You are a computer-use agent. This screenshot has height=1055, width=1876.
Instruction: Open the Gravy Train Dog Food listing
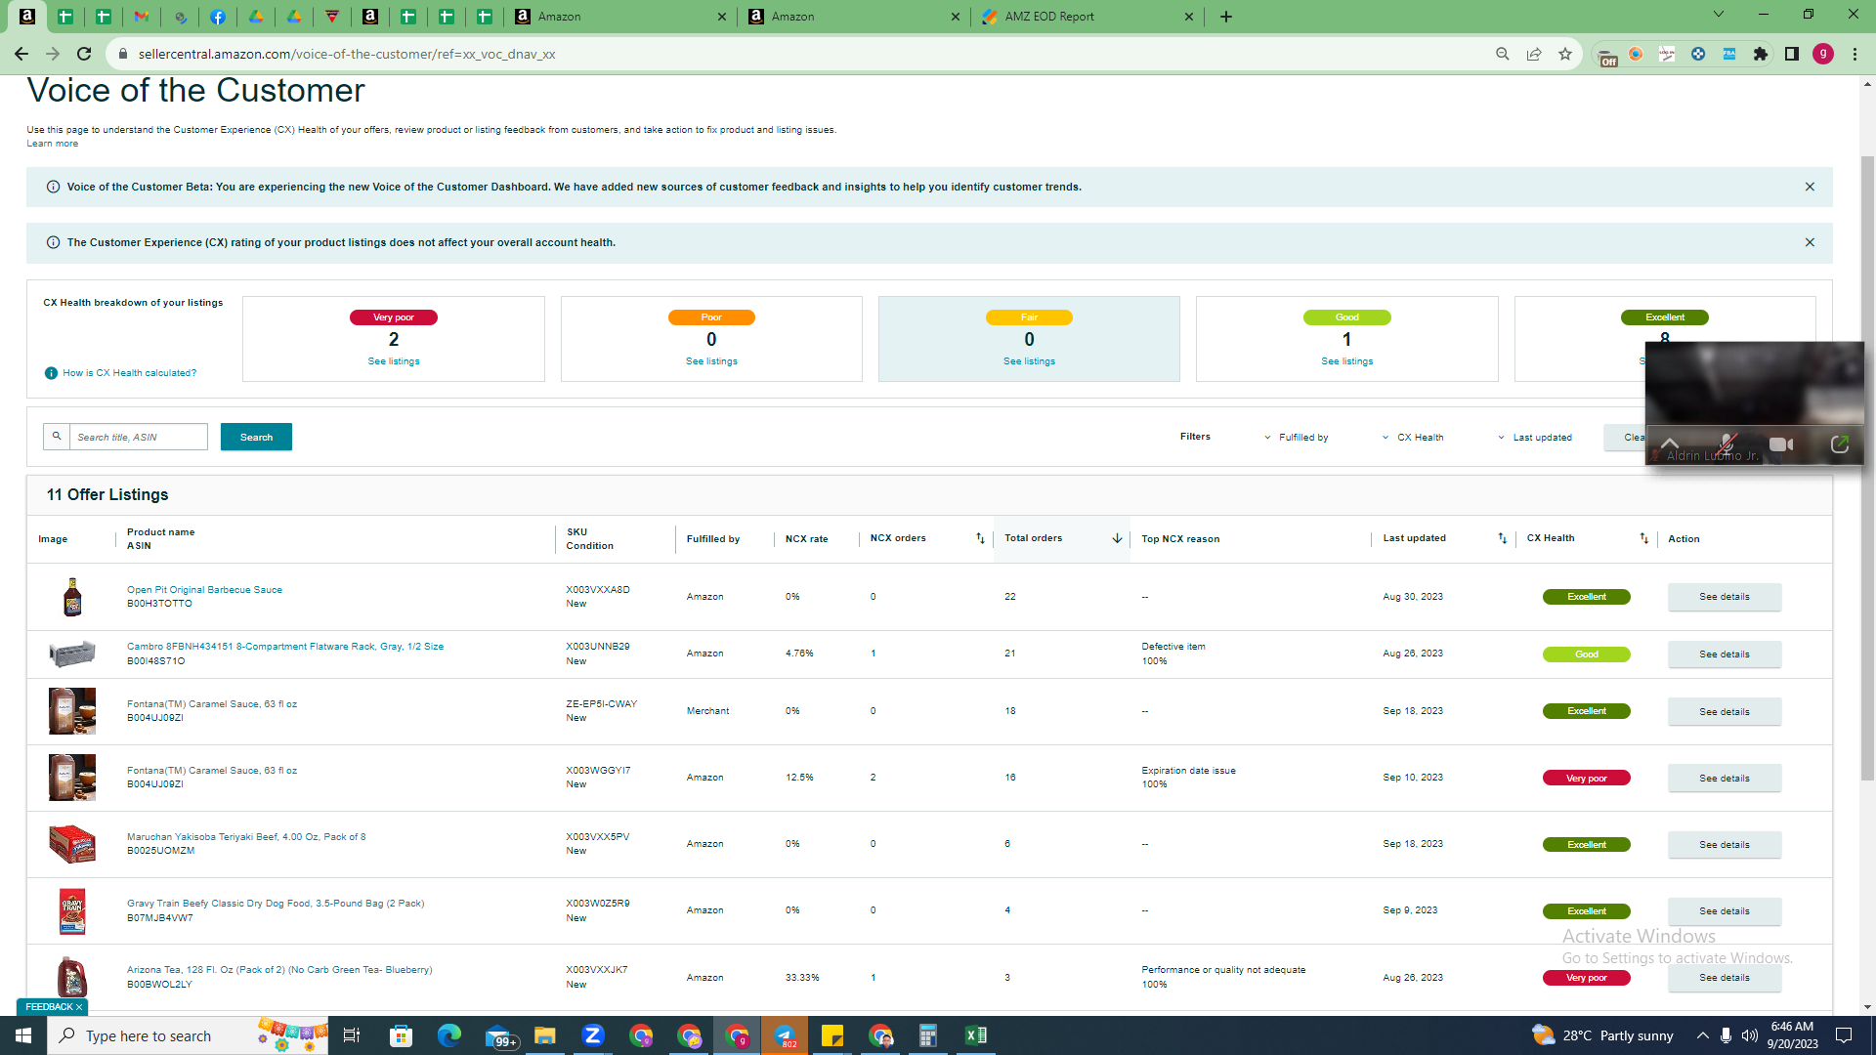276,904
